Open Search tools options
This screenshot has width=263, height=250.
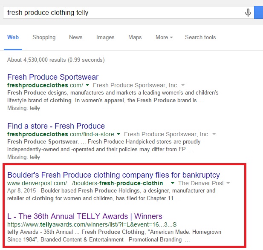(x=200, y=37)
